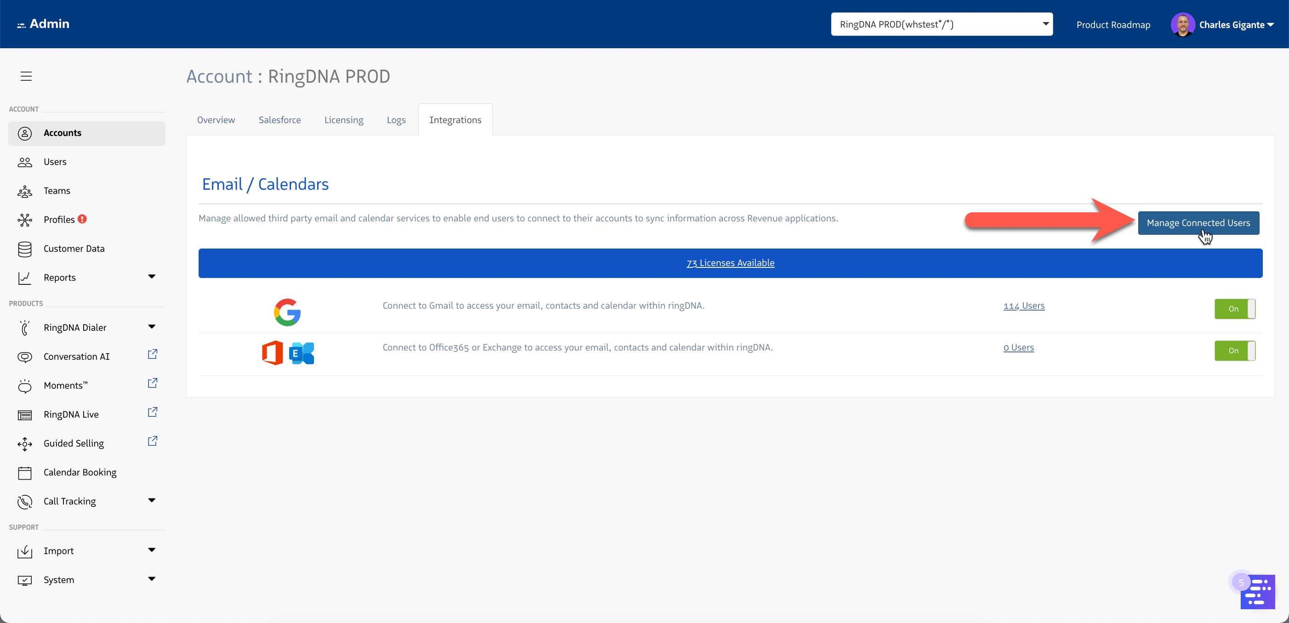Switch to the Salesforce tab
This screenshot has width=1289, height=623.
coord(279,120)
